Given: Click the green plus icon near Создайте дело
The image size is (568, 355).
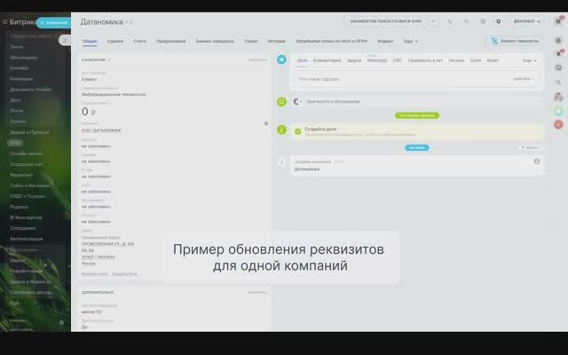Looking at the screenshot, I should [297, 131].
